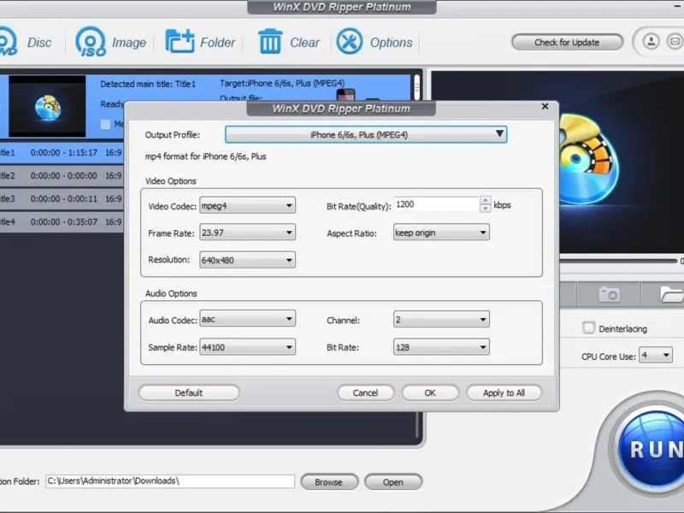Image resolution: width=684 pixels, height=513 pixels.
Task: Click the Default button in dialog
Action: point(189,392)
